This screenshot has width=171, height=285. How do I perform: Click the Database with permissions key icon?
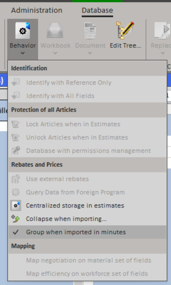[x=15, y=151]
